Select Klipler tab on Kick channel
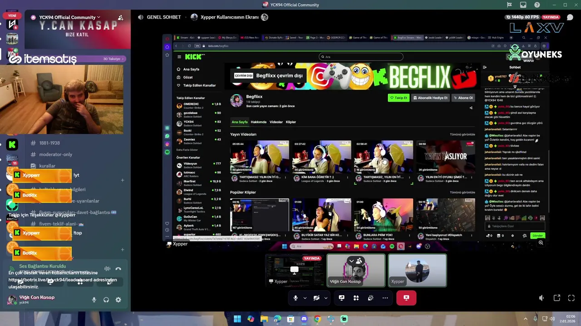 click(291, 122)
